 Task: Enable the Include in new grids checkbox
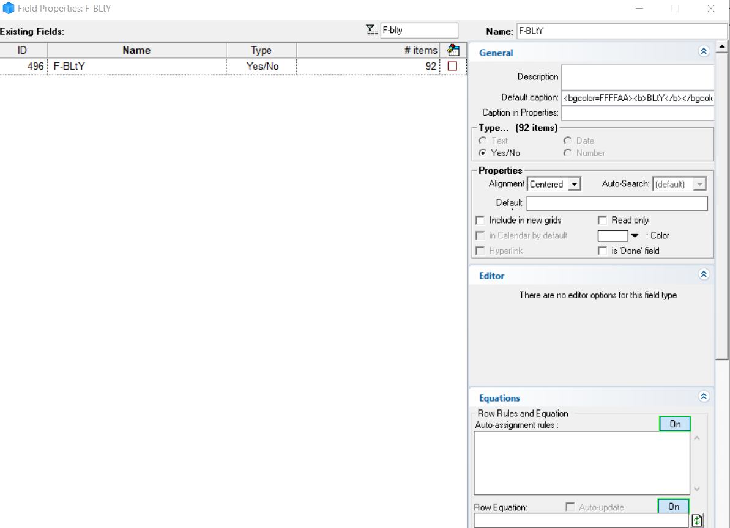click(480, 220)
